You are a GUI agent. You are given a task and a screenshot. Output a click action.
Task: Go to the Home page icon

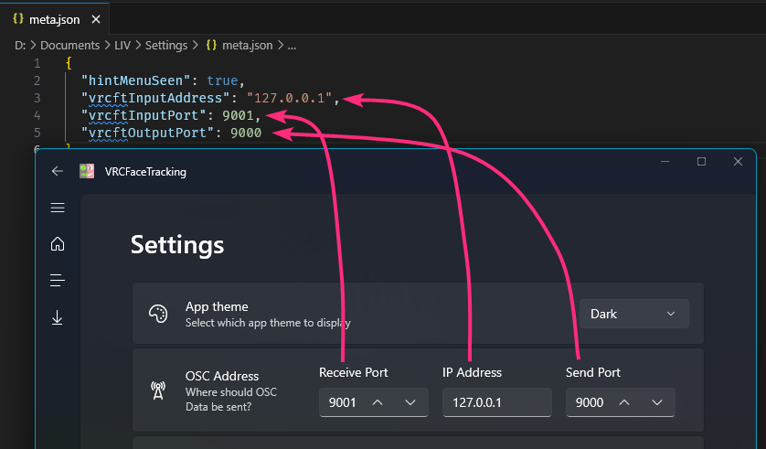click(58, 244)
